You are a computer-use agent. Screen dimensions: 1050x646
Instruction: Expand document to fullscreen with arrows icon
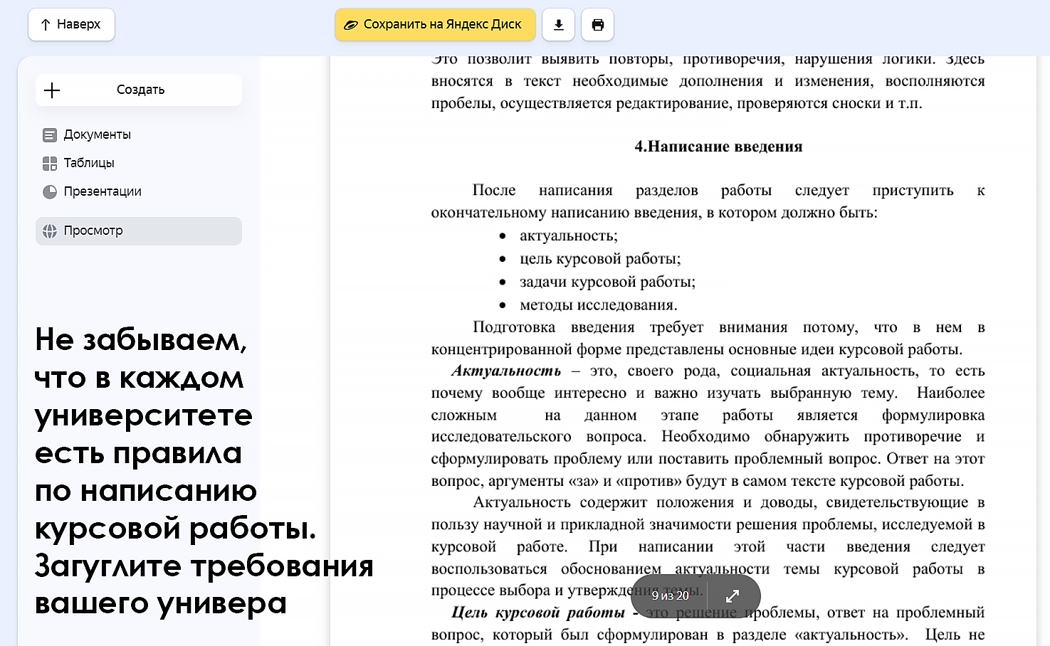tap(733, 595)
